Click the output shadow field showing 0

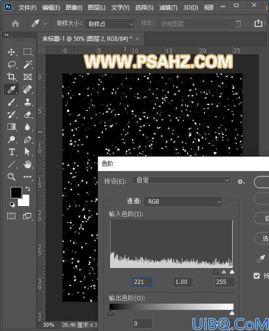coord(142,324)
